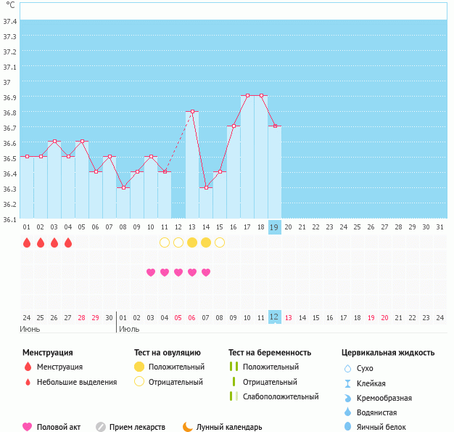Click the temperature point on day 13
This screenshot has height=432, width=454.
(192, 112)
